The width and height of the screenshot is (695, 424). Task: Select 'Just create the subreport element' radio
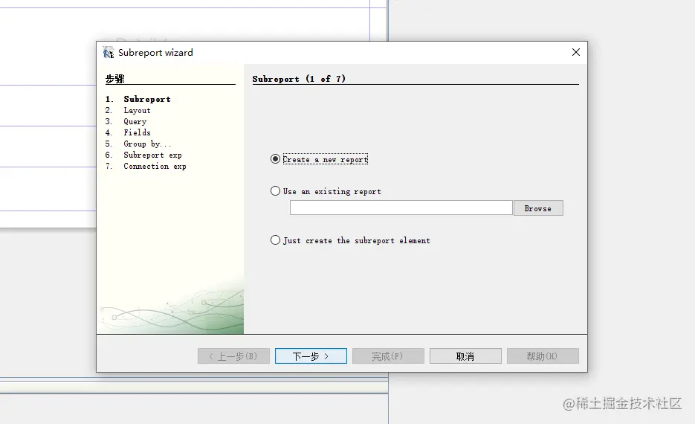click(x=275, y=240)
